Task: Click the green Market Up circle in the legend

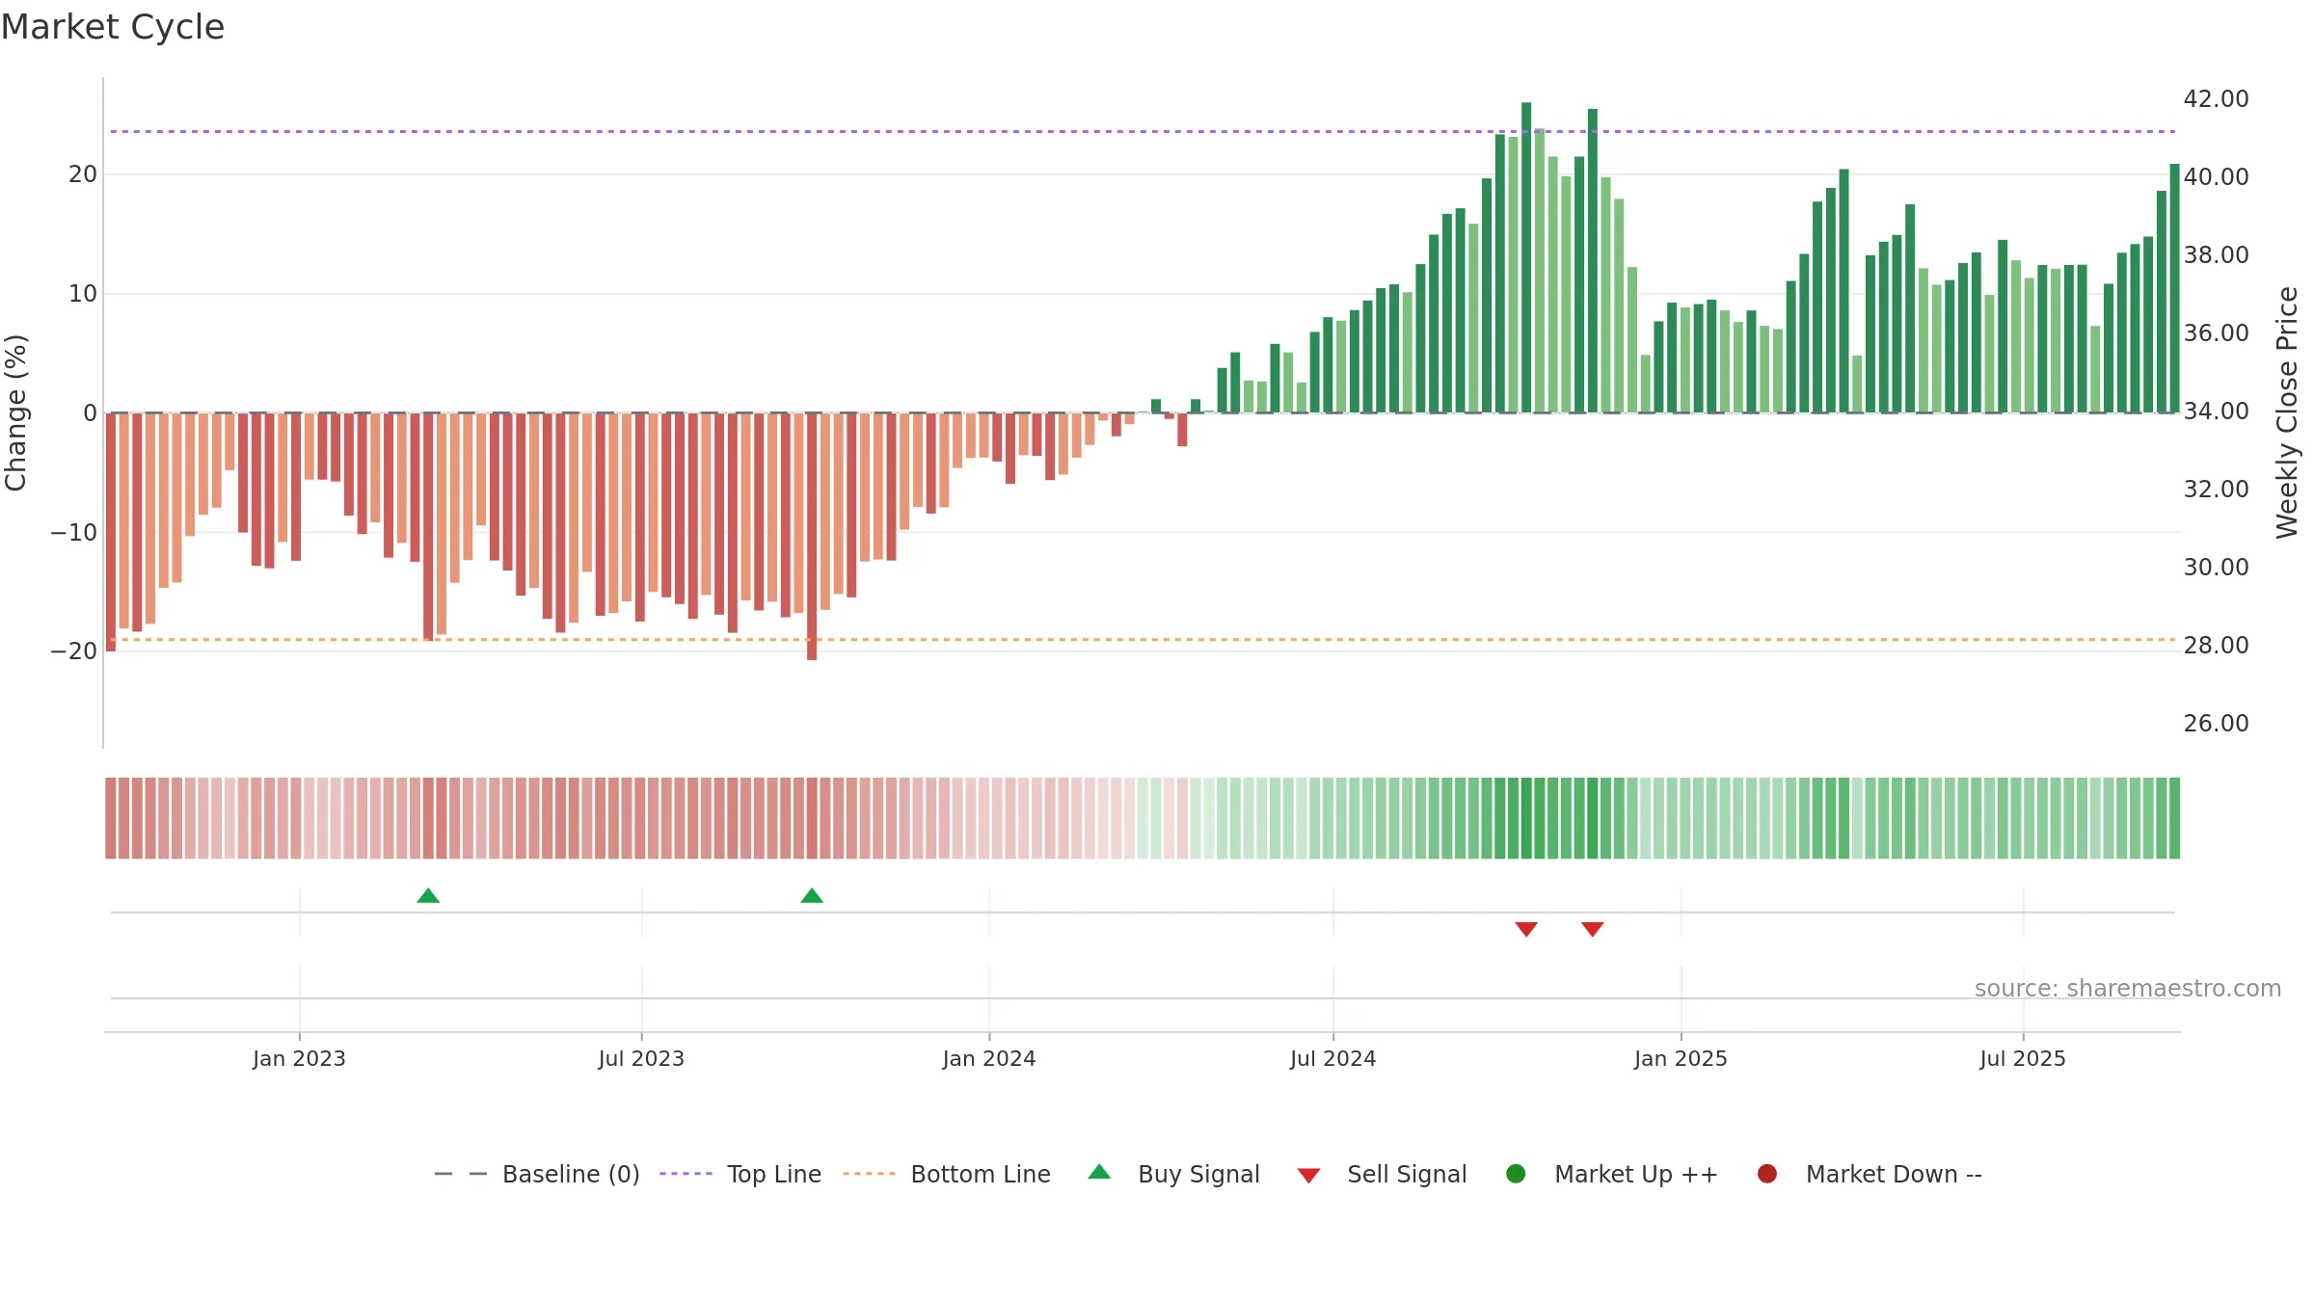Action: point(1516,1174)
